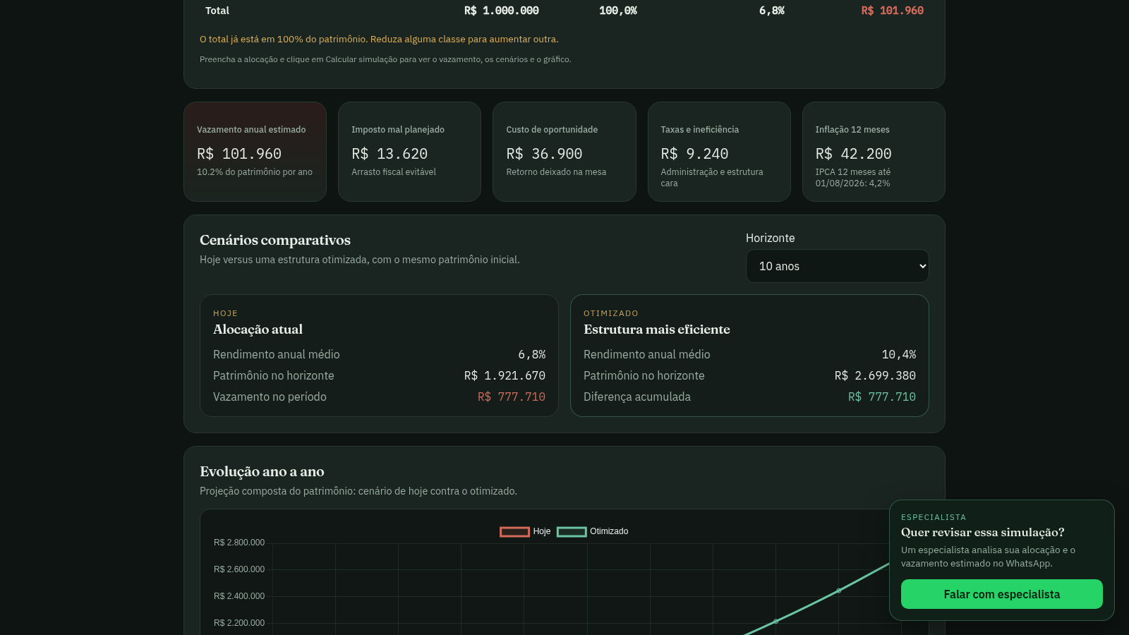
Task: Toggle the Otimizado legend swatch in chart
Action: [x=572, y=532]
